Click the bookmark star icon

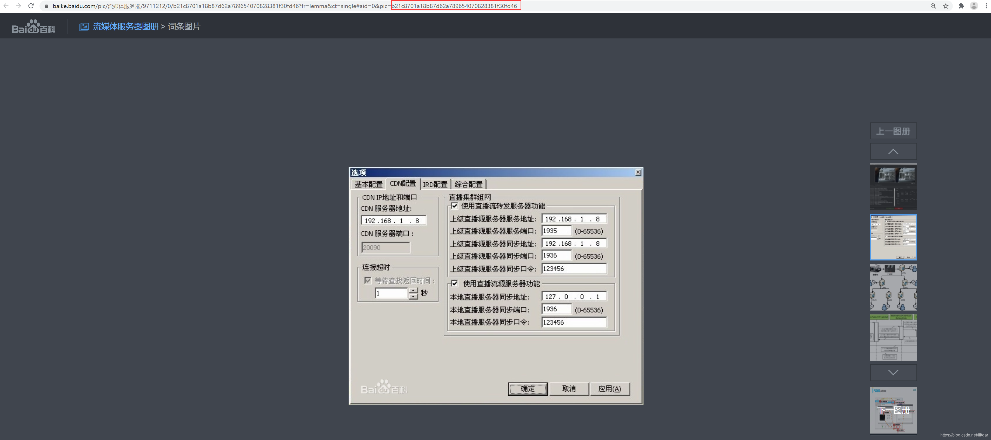pyautogui.click(x=946, y=6)
